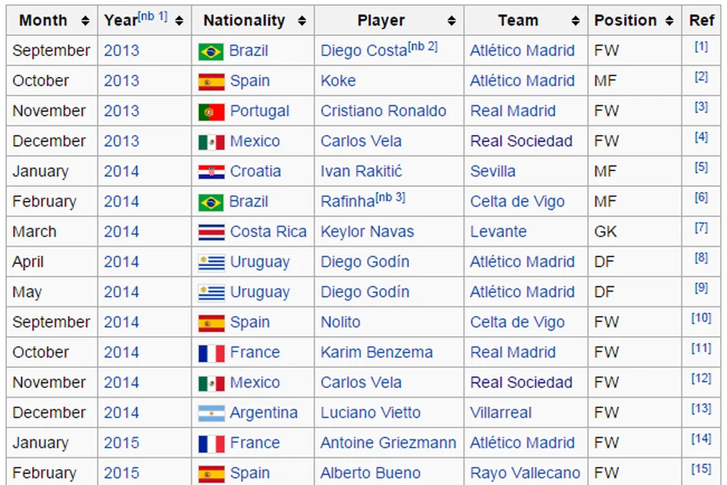Open the Rayo Vallecano team link

(525, 473)
